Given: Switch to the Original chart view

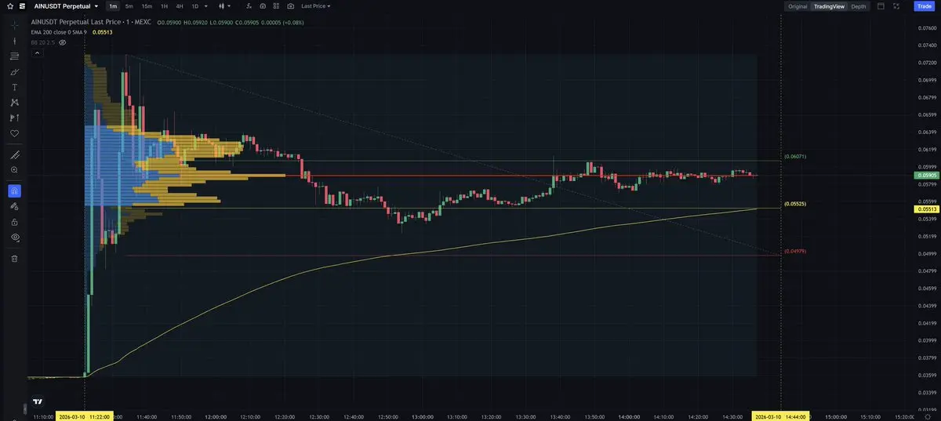Looking at the screenshot, I should coord(797,6).
